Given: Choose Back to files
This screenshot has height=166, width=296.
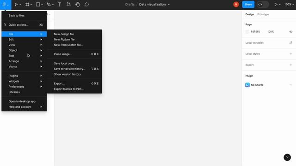Looking at the screenshot, I should 24,15.
